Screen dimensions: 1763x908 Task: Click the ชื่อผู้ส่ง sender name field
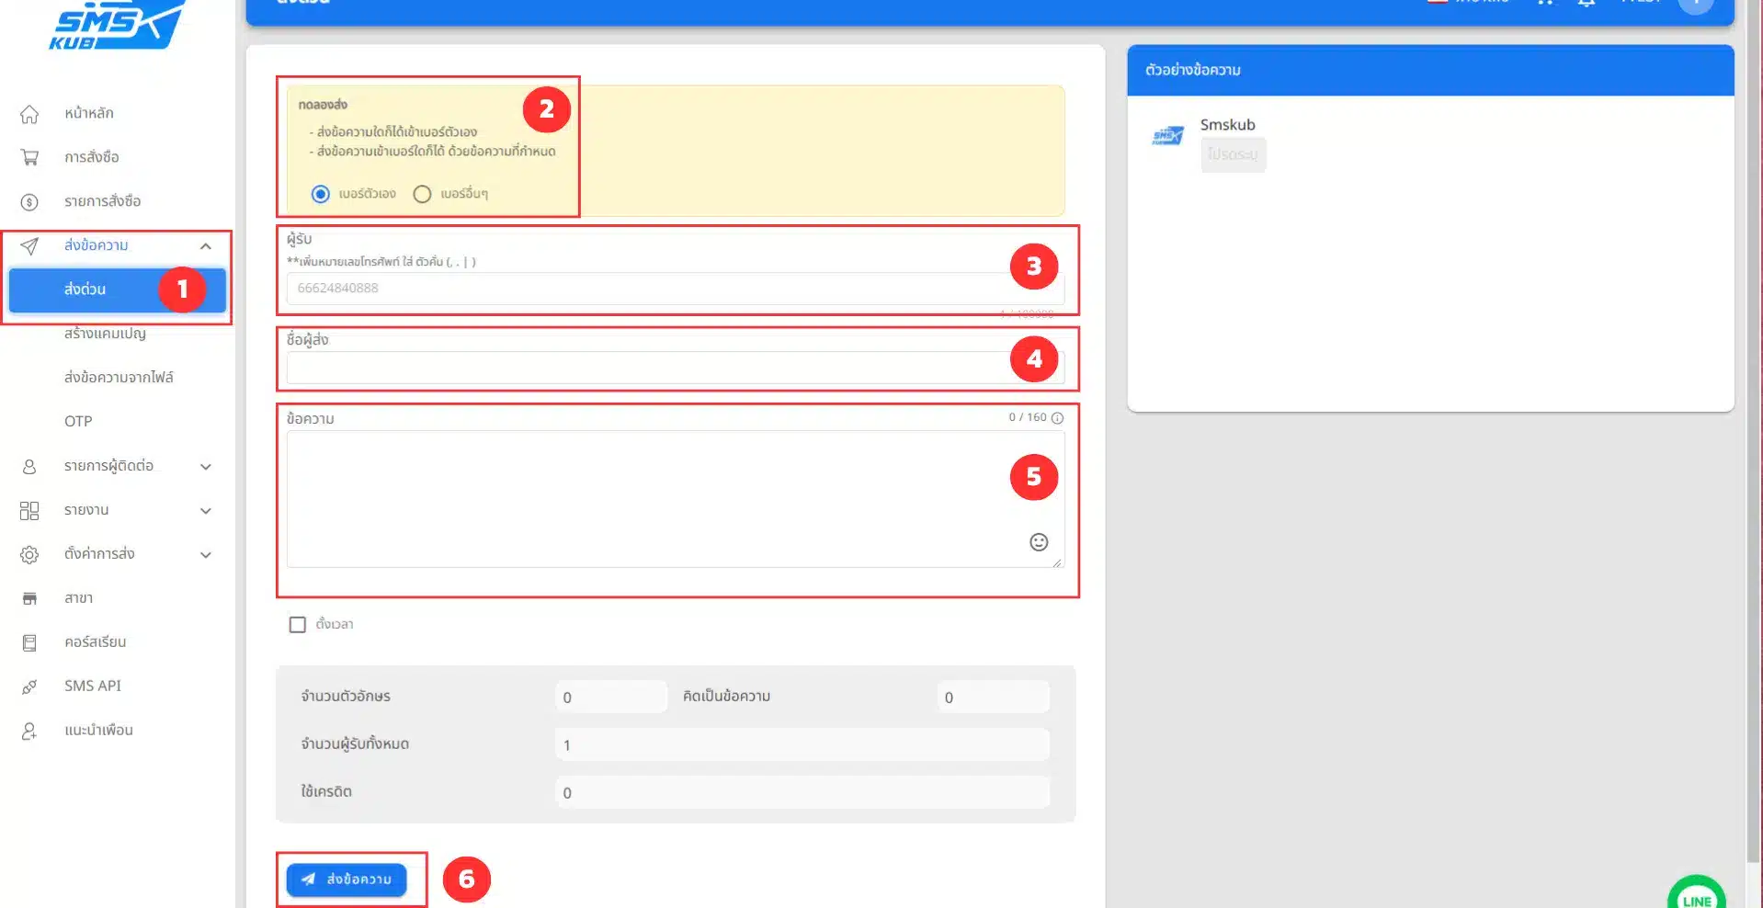pyautogui.click(x=643, y=368)
